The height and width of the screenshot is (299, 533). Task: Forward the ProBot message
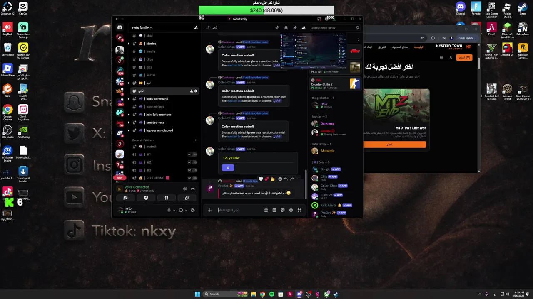point(291,179)
